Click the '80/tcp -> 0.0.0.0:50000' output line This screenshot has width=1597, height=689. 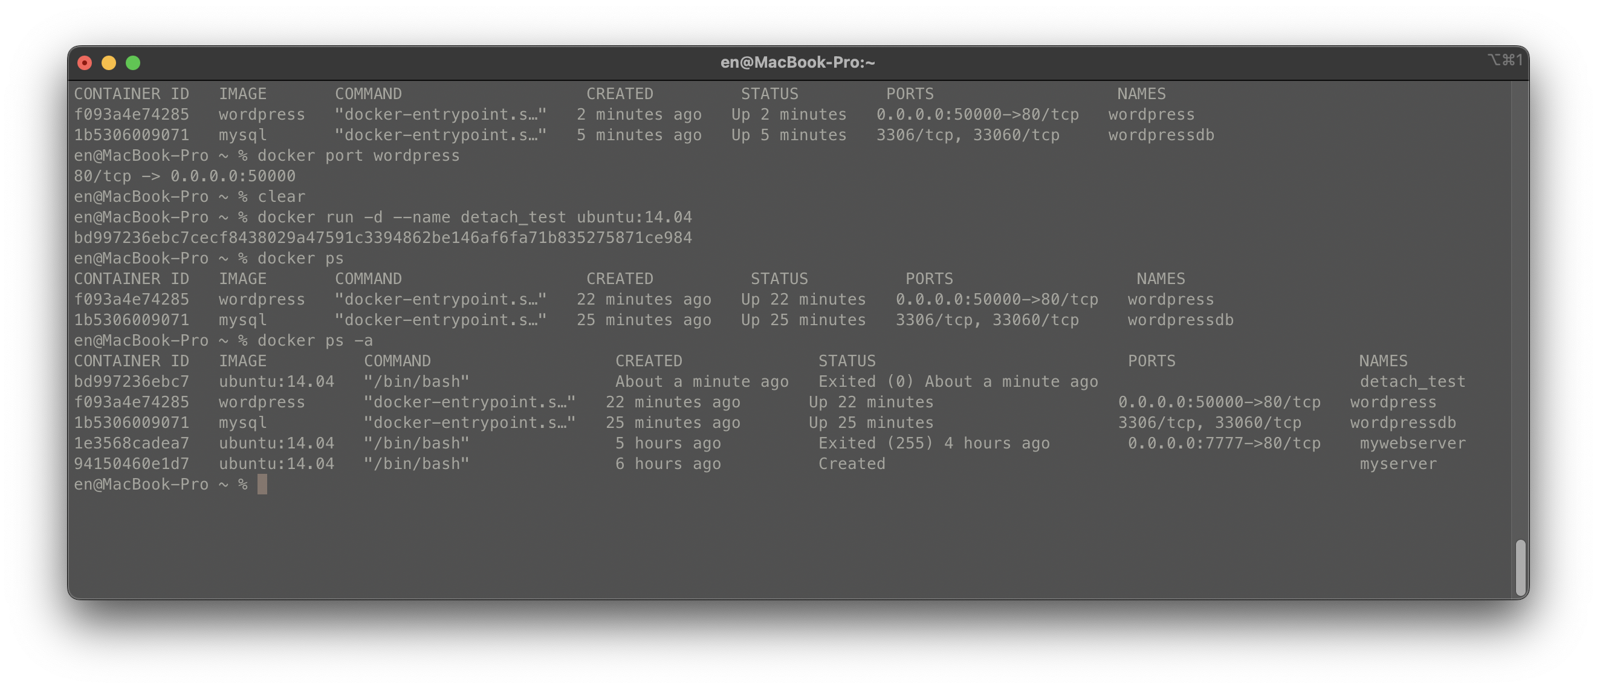pyautogui.click(x=185, y=176)
